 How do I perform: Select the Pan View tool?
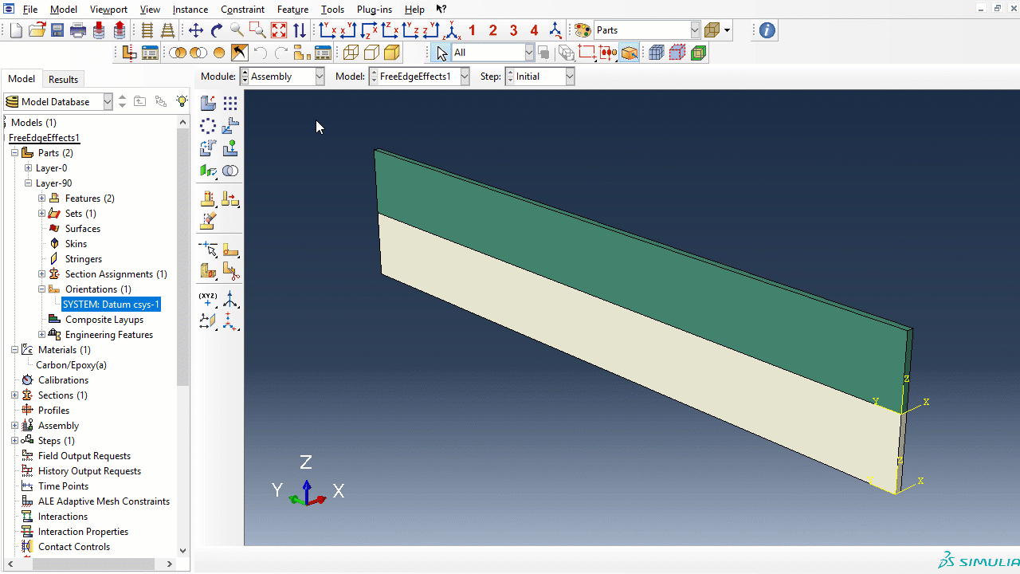pos(196,30)
